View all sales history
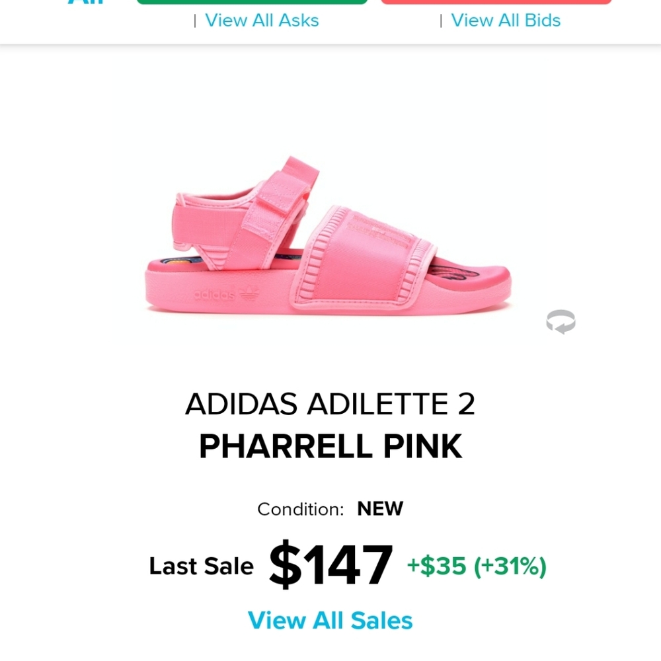The height and width of the screenshot is (661, 661). pyautogui.click(x=331, y=620)
